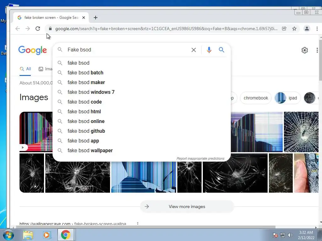This screenshot has width=322, height=241.
Task: Select the suggestion 'fake bsod'
Action: point(142,63)
